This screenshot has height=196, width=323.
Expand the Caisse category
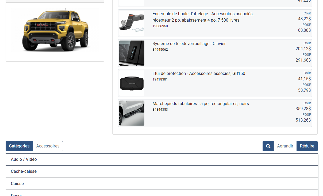161,184
